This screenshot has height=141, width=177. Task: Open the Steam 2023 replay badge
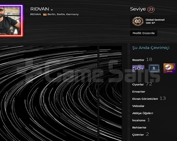coord(170,68)
